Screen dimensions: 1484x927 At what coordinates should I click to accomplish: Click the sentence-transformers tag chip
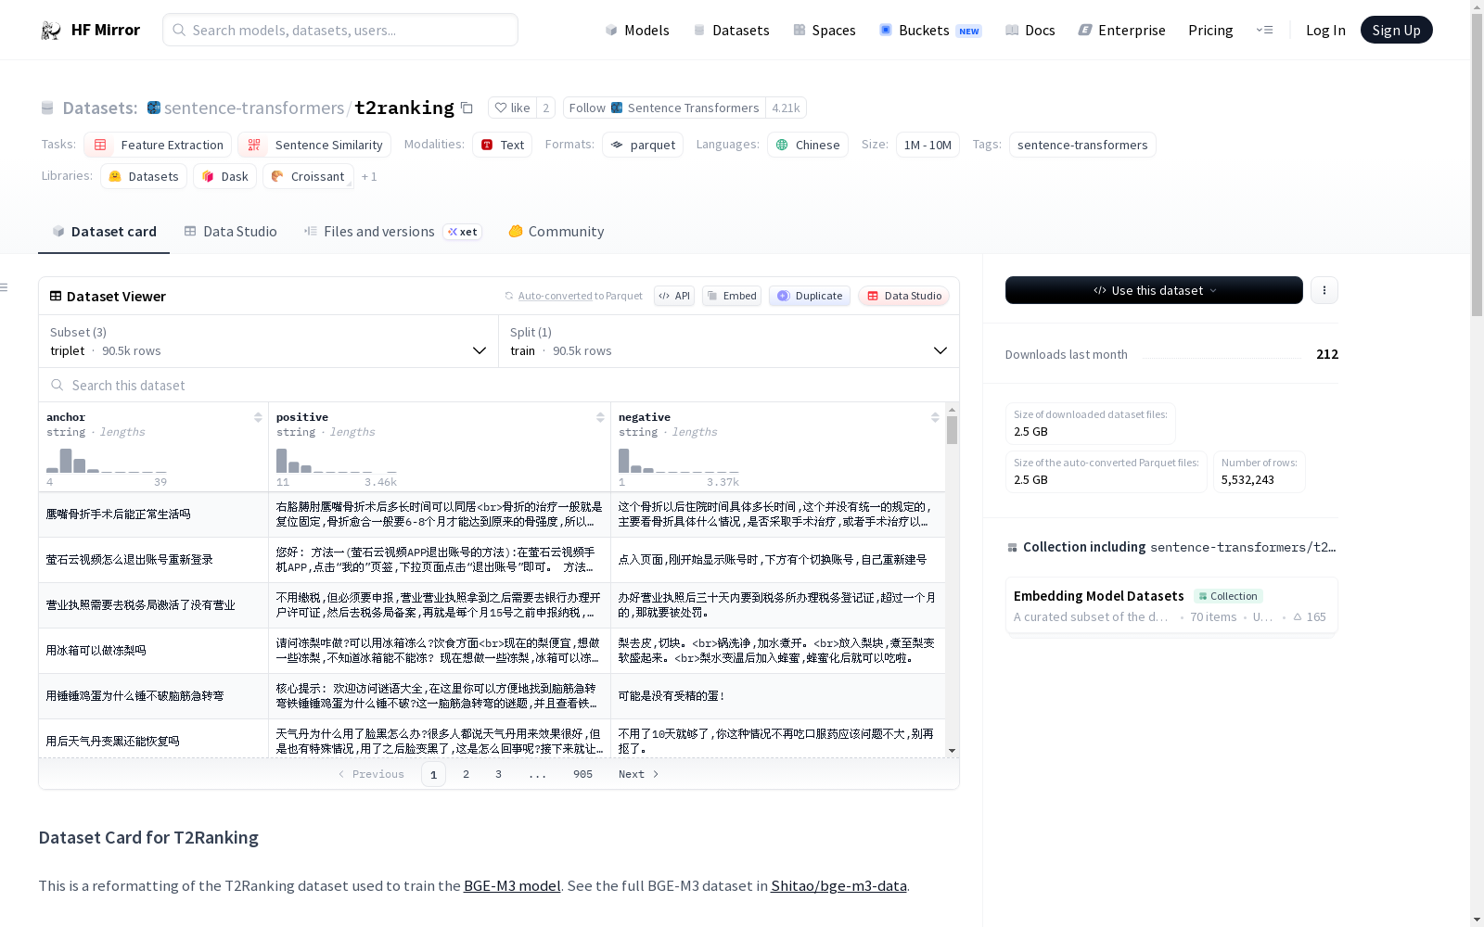(1082, 145)
